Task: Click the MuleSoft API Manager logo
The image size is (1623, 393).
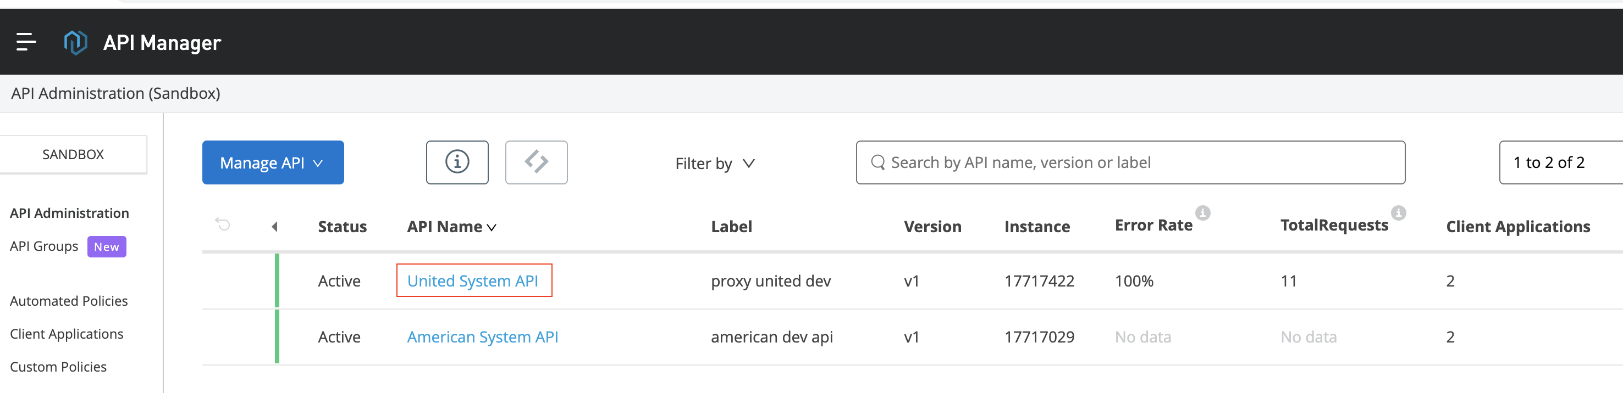Action: tap(76, 43)
